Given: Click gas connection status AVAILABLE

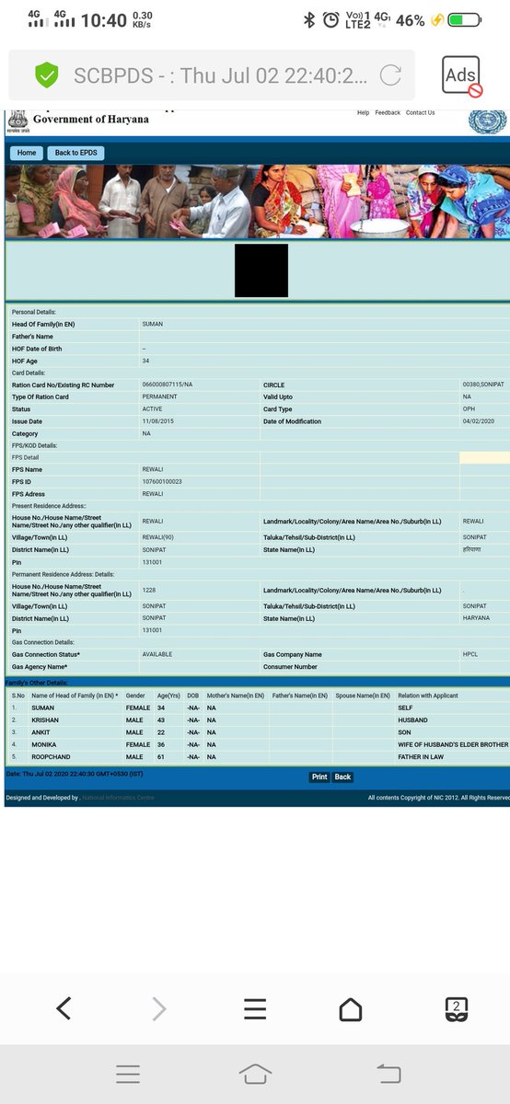Looking at the screenshot, I should (x=157, y=654).
